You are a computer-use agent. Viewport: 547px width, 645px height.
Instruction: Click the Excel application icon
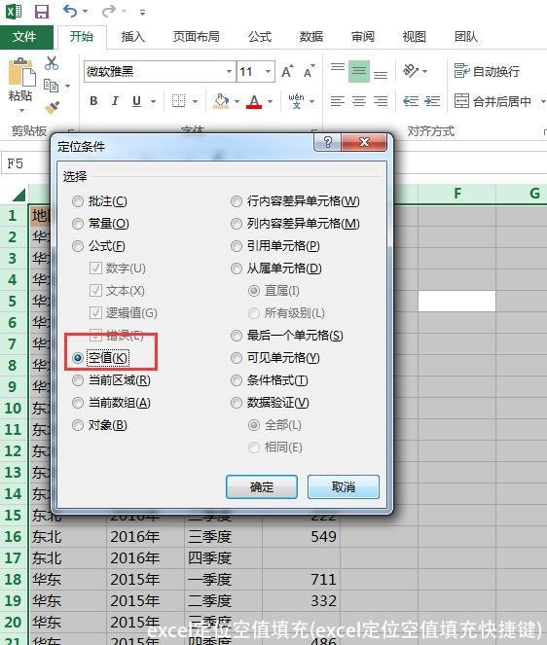click(x=14, y=11)
